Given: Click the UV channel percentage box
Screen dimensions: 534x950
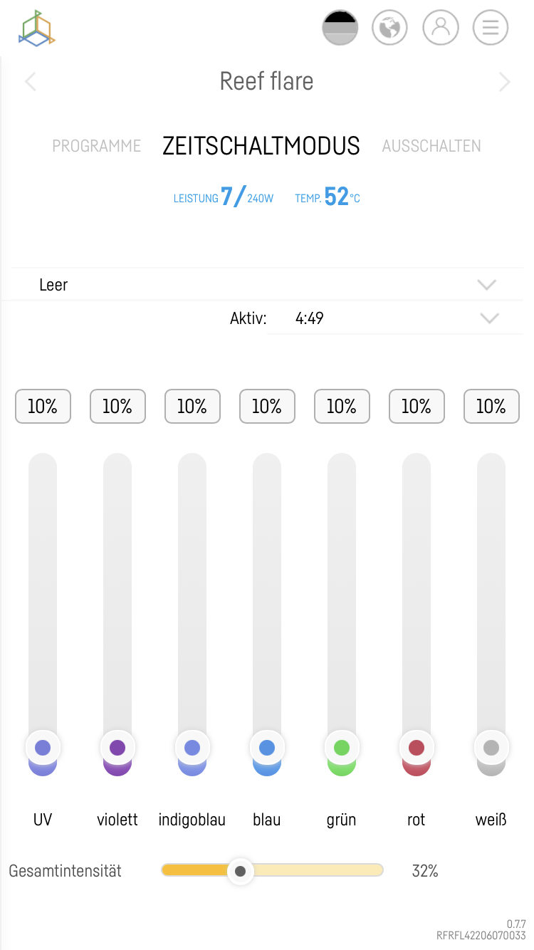Looking at the screenshot, I should (43, 407).
